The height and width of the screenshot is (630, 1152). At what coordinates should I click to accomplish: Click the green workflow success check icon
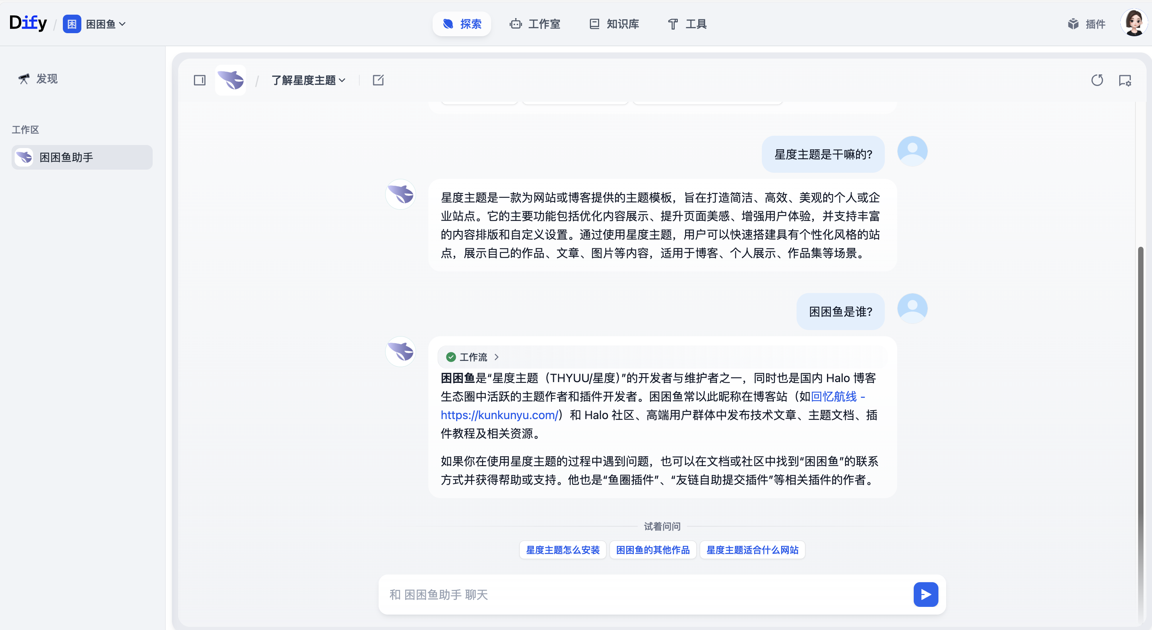451,357
